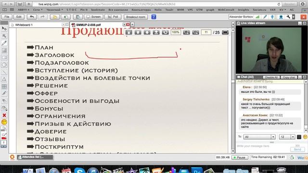Select the triangle shape tool
The image size is (308, 173).
pos(4,79)
